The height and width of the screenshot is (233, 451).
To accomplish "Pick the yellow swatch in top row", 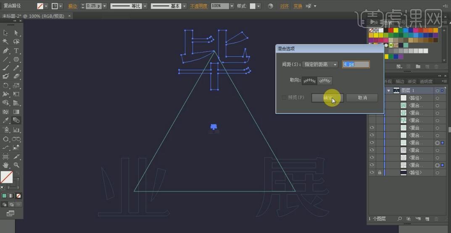I will [396, 30].
